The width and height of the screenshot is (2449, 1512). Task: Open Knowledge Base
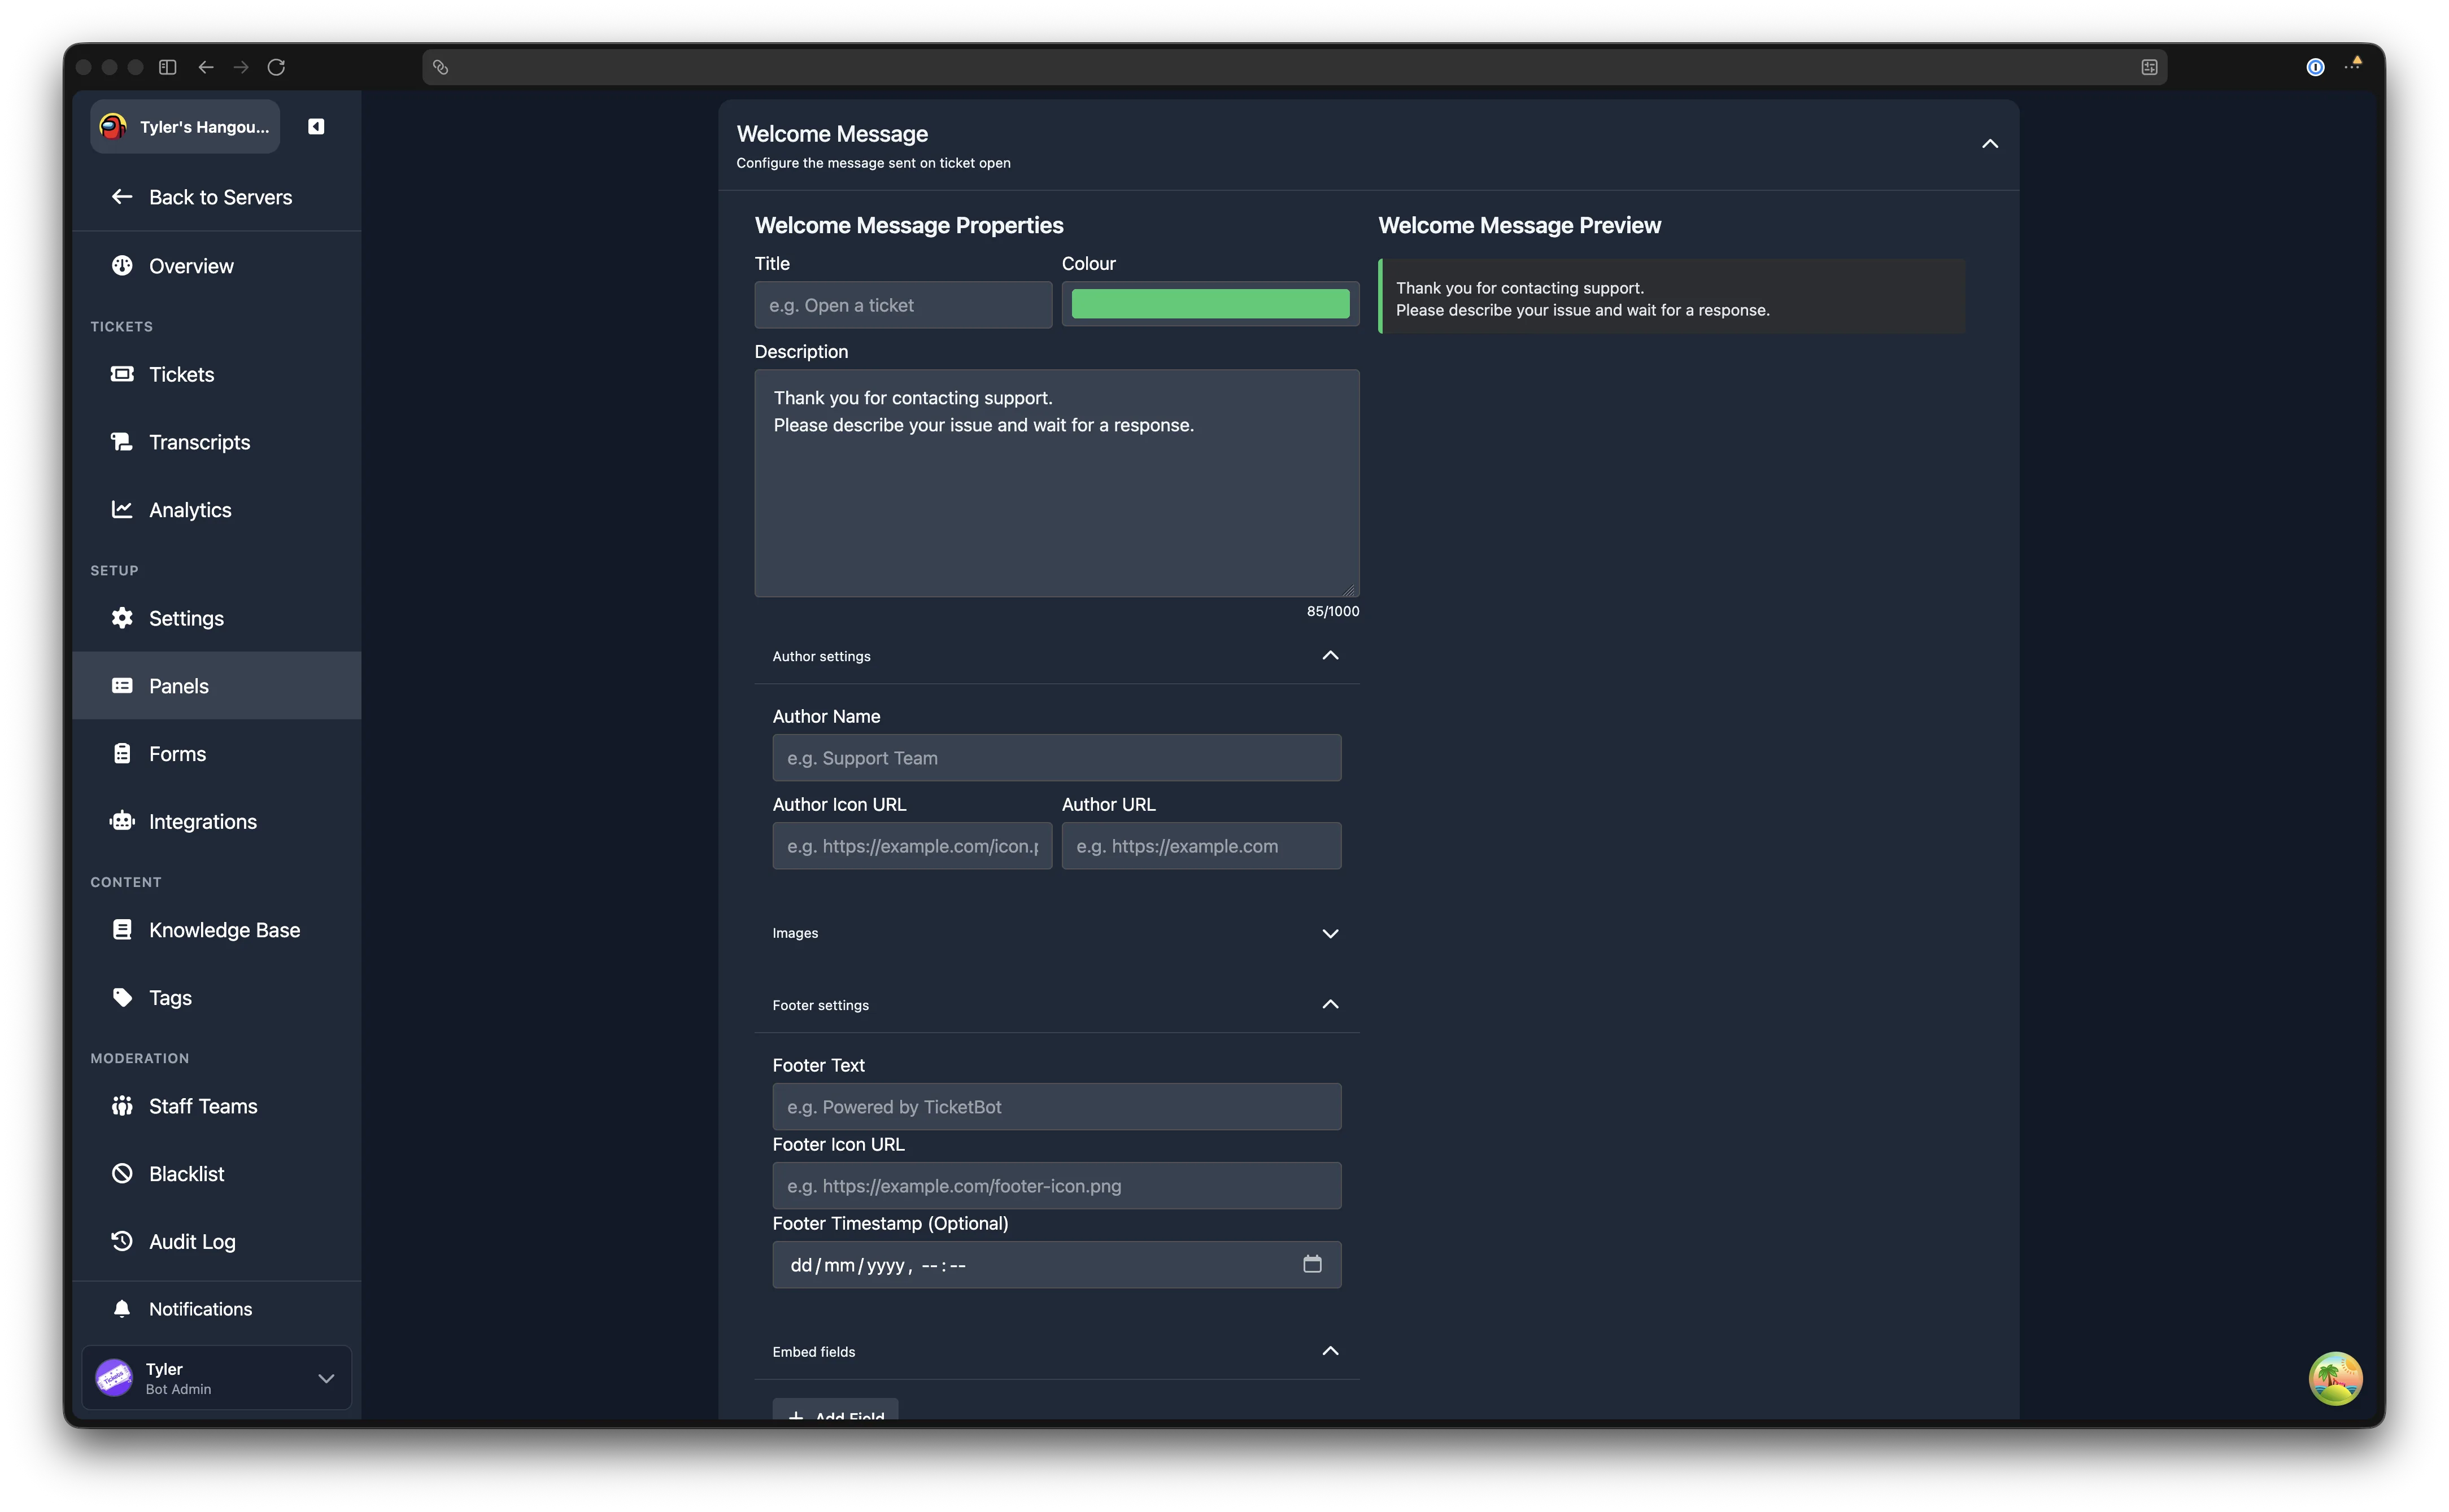[217, 930]
